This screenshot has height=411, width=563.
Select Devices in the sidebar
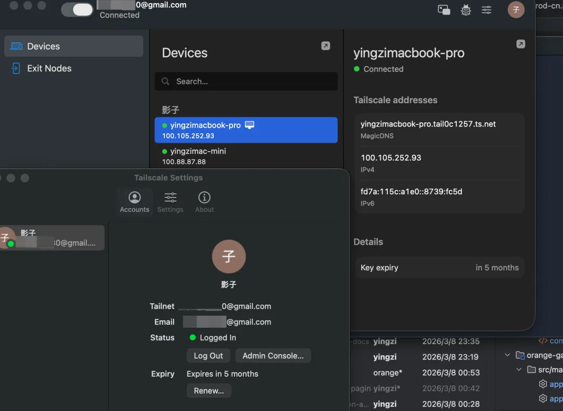pos(74,46)
